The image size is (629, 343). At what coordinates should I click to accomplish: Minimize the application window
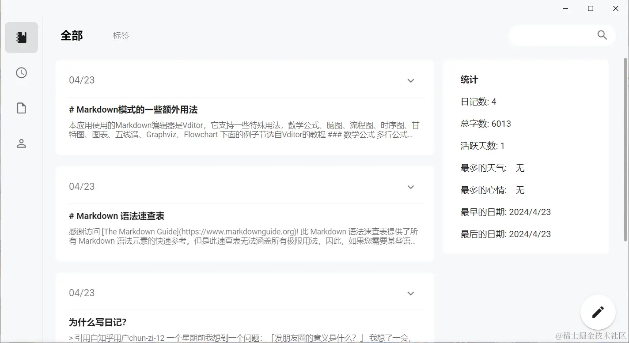[x=566, y=8]
